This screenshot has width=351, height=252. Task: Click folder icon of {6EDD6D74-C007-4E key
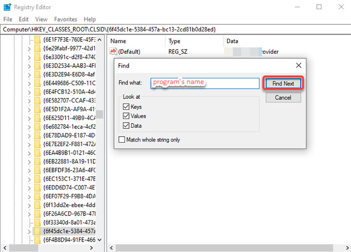coord(37,188)
